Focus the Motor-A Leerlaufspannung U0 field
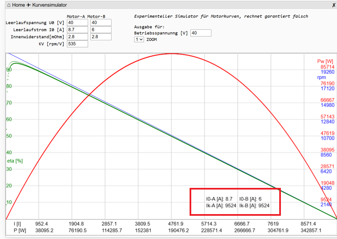337x239 pixels. point(77,23)
